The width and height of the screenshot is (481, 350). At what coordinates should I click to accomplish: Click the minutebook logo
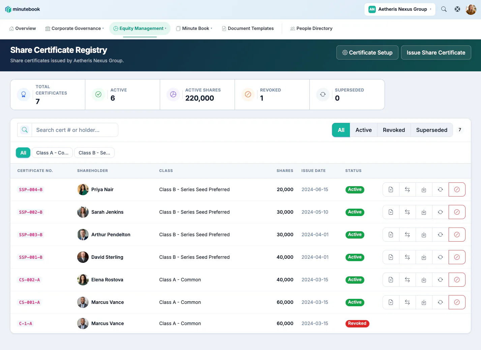(23, 9)
